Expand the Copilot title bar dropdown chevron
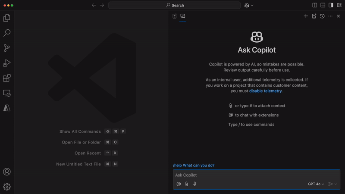This screenshot has width=345, height=194. [x=252, y=5]
